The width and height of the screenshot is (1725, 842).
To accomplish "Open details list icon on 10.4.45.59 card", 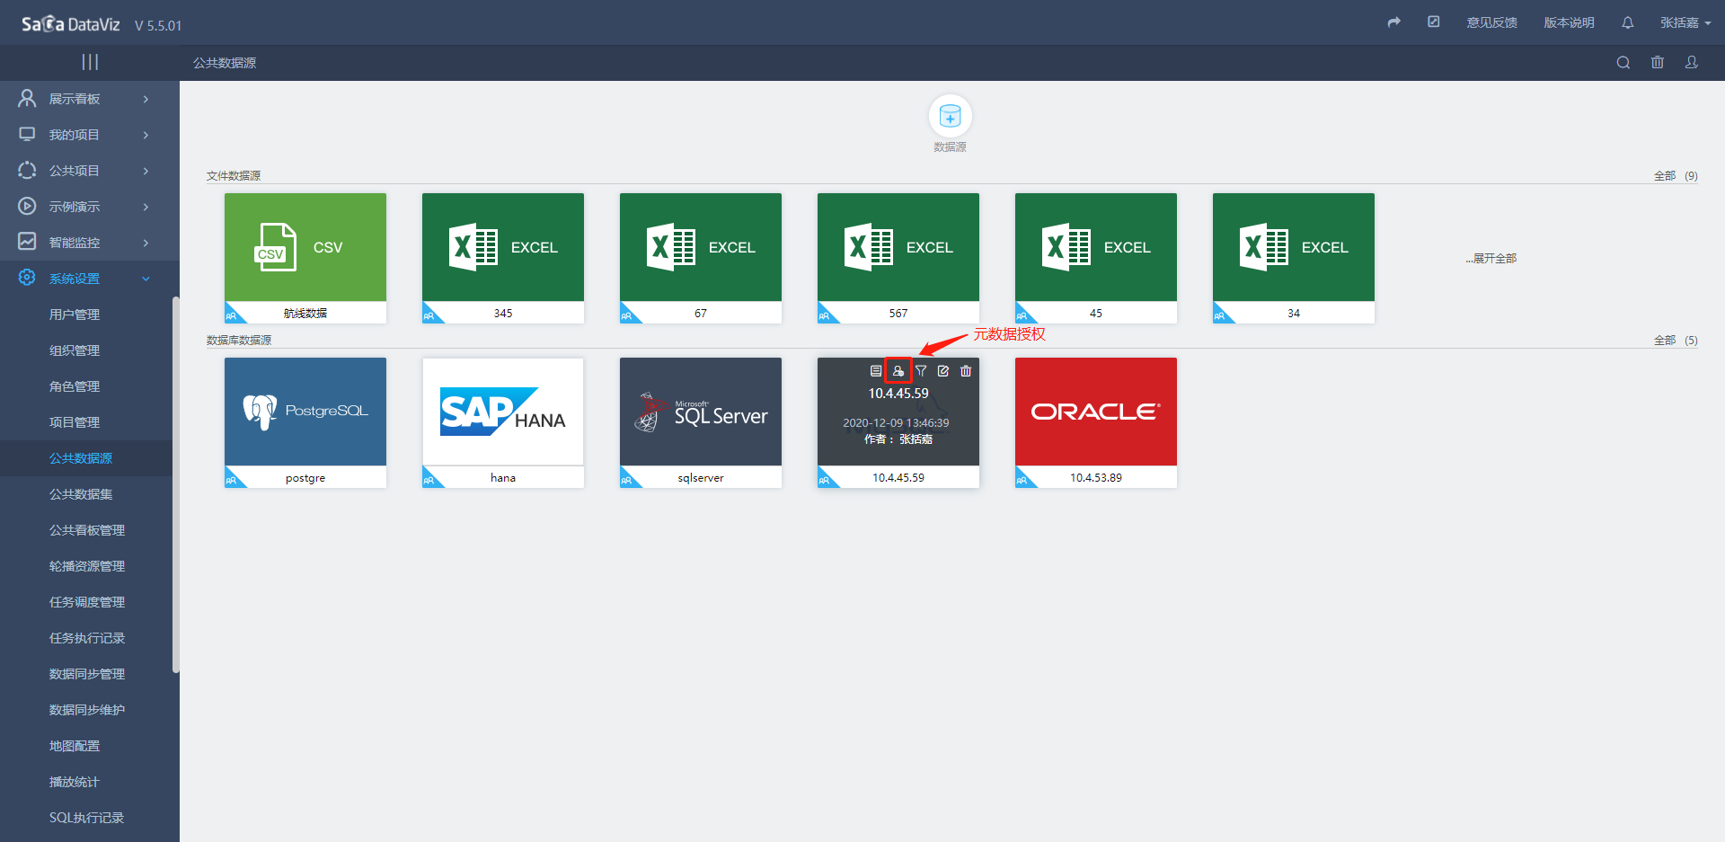I will (x=876, y=370).
